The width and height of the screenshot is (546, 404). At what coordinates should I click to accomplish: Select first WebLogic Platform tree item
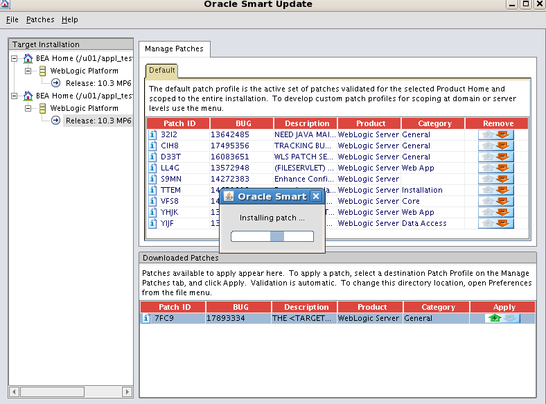tap(85, 71)
